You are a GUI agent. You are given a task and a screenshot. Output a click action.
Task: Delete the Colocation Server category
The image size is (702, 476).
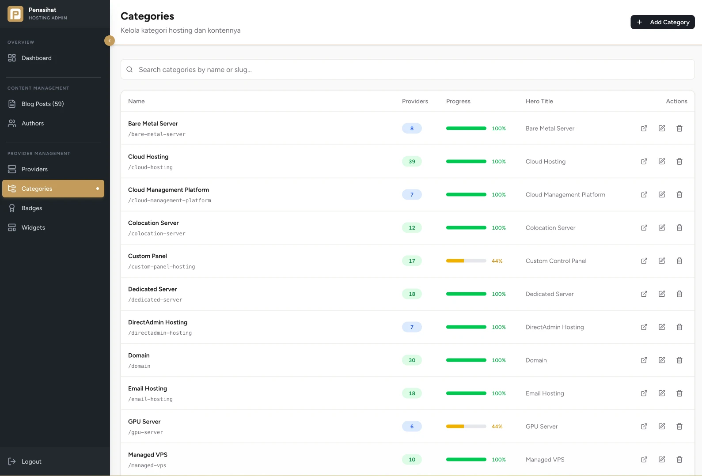[x=679, y=228]
